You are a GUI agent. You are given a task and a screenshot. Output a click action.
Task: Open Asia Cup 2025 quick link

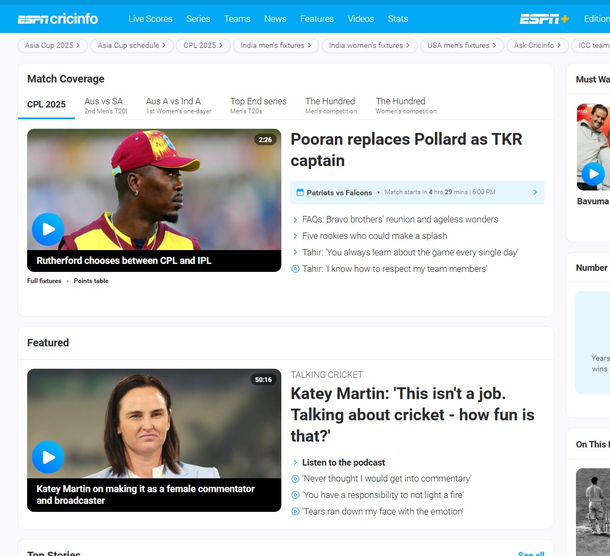(x=53, y=46)
